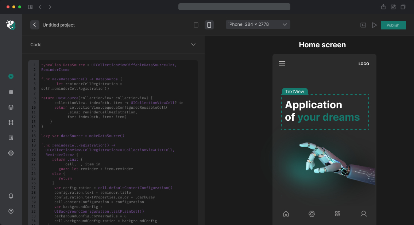Go back using arrow beside Untitled project

click(x=35, y=25)
